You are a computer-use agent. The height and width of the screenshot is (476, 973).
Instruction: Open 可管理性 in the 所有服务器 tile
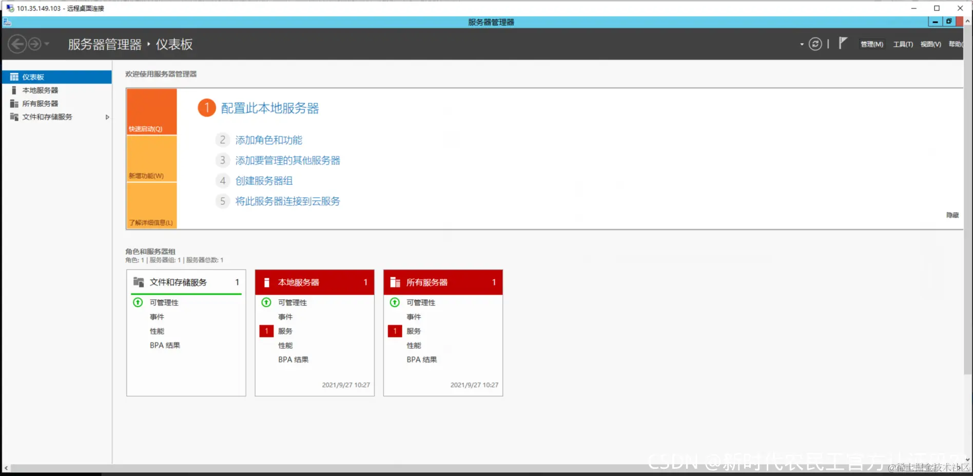pos(421,302)
